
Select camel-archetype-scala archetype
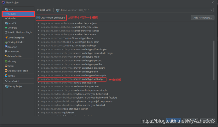click(x=69, y=27)
